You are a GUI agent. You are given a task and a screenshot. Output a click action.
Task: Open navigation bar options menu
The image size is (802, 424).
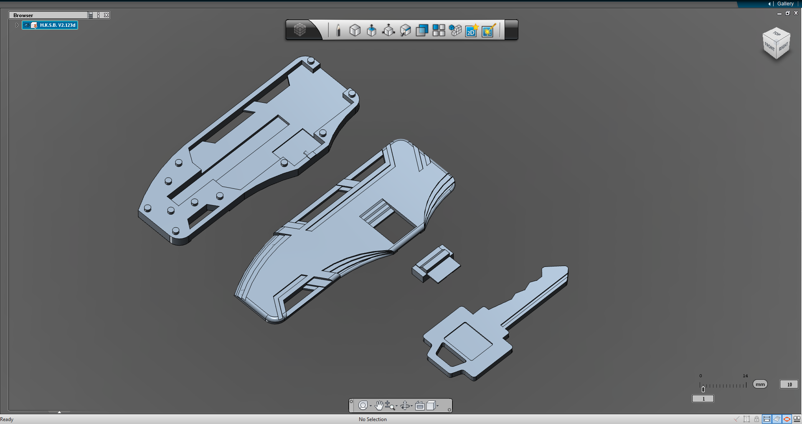click(449, 410)
